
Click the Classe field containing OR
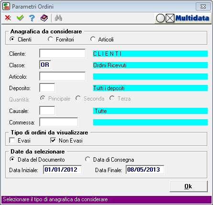tap(45, 65)
